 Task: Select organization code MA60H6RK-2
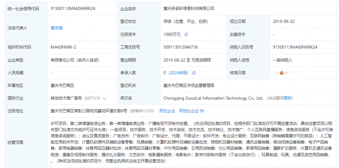tap(63, 47)
